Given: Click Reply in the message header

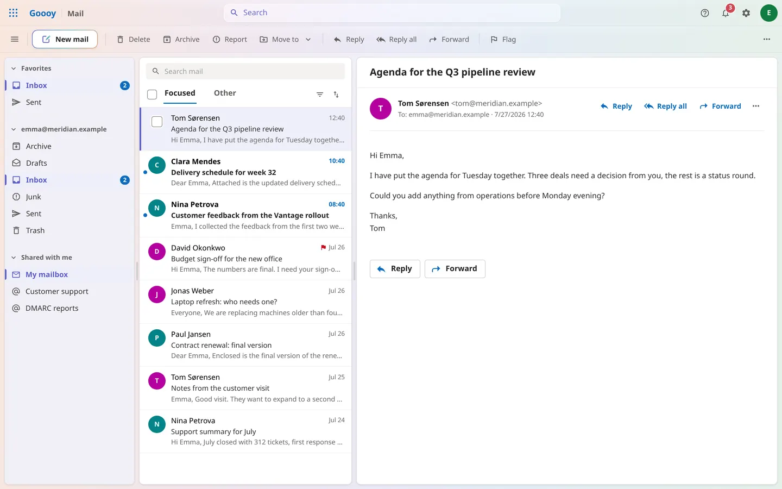Looking at the screenshot, I should pyautogui.click(x=616, y=106).
